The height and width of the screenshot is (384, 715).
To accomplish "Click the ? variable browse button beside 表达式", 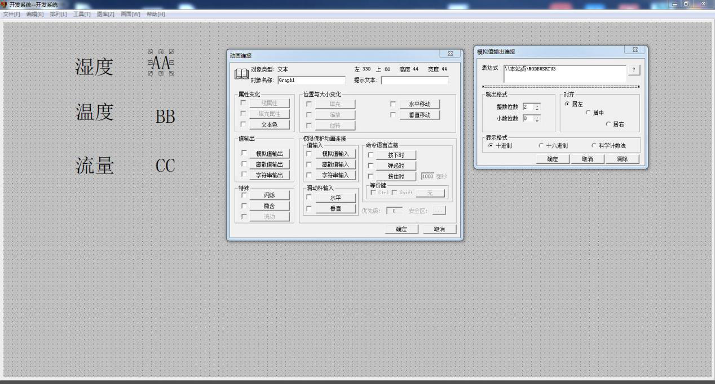I will coord(634,70).
